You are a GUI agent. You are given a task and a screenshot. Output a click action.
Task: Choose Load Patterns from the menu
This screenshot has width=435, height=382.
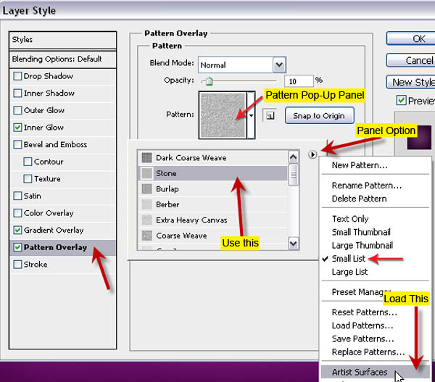364,325
